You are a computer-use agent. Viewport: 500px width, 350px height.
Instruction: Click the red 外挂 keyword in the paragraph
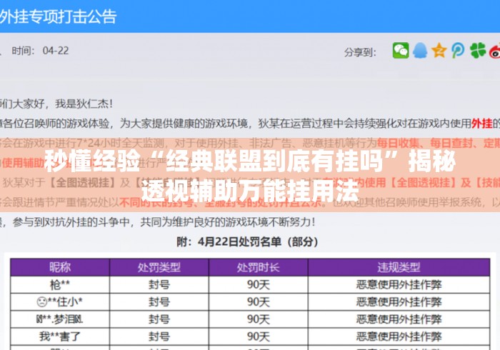coord(482,124)
